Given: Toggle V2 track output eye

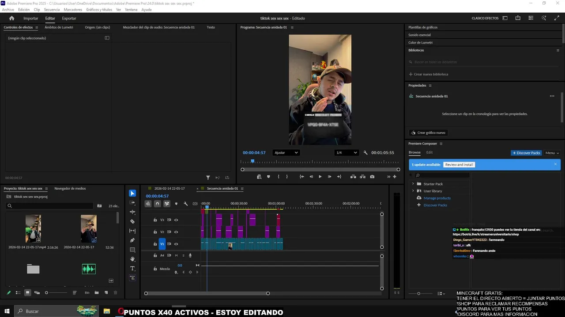Looking at the screenshot, I should (x=176, y=232).
